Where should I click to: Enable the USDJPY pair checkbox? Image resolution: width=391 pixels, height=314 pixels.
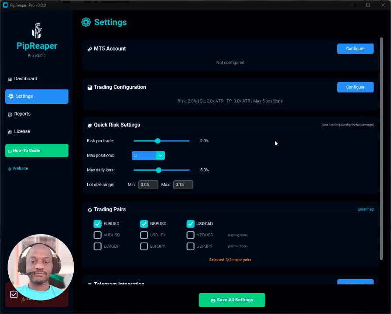coord(144,235)
